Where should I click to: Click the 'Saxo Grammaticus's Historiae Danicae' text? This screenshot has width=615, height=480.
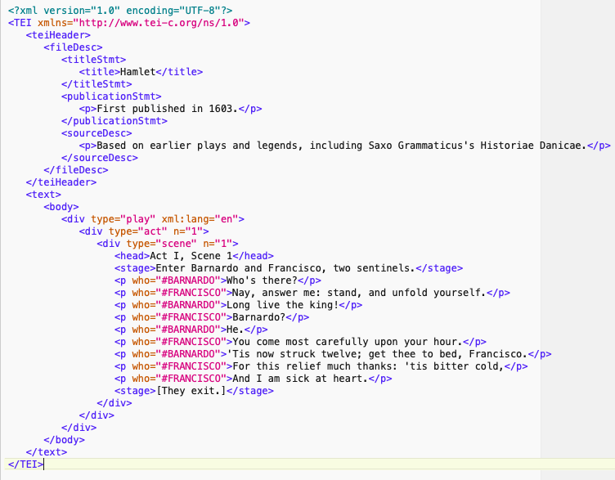[x=475, y=146]
